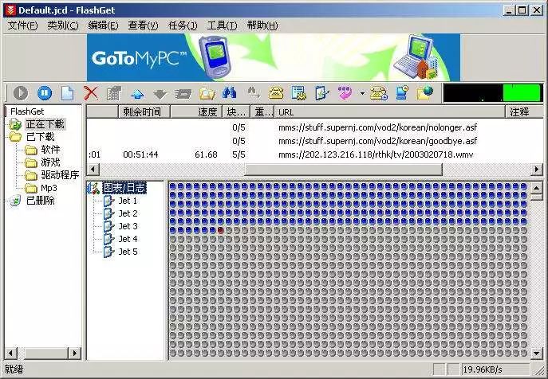
Task: Open the Mp3 folder
Action: (x=49, y=188)
